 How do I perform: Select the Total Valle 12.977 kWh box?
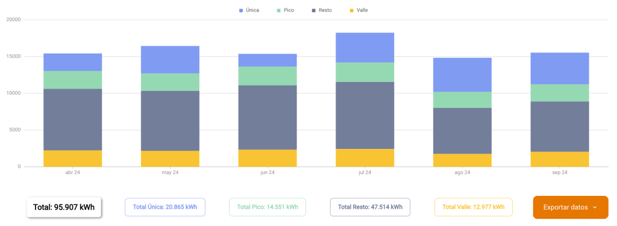[x=474, y=207]
